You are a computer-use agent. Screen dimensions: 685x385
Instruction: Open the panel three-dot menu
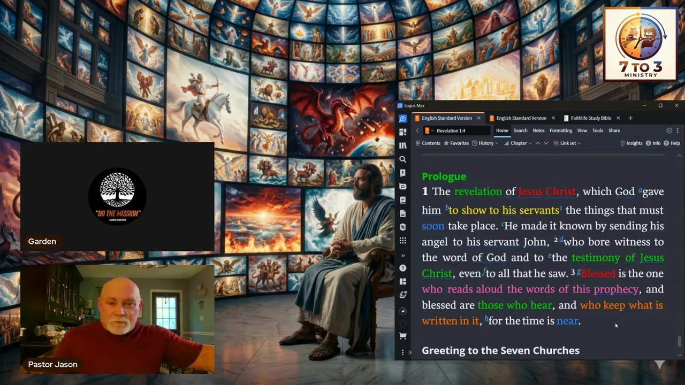click(678, 130)
